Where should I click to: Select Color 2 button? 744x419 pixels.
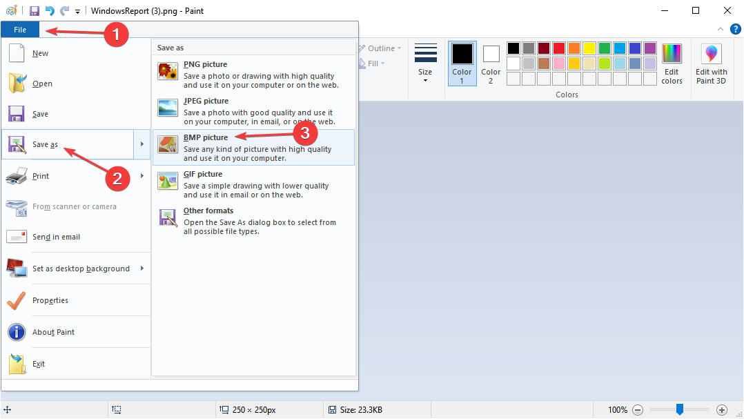point(491,63)
